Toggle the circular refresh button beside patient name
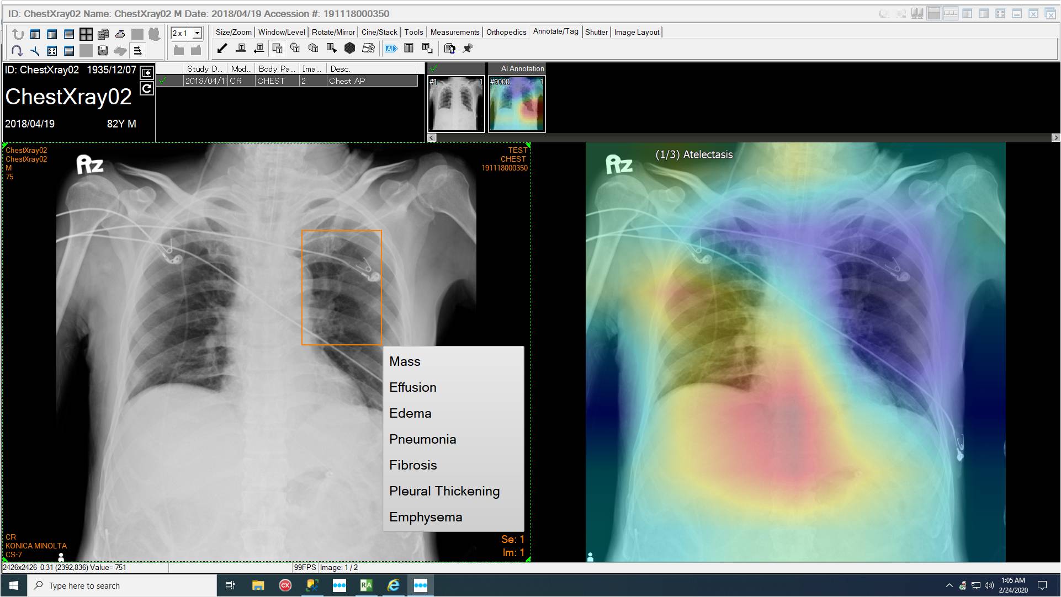The image size is (1061, 597). tap(147, 88)
